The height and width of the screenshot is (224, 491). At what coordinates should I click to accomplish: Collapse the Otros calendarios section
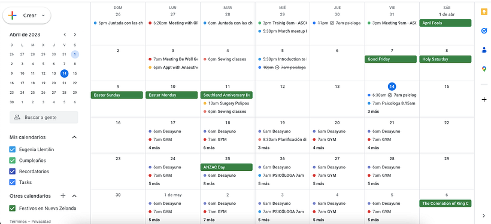[74, 196]
